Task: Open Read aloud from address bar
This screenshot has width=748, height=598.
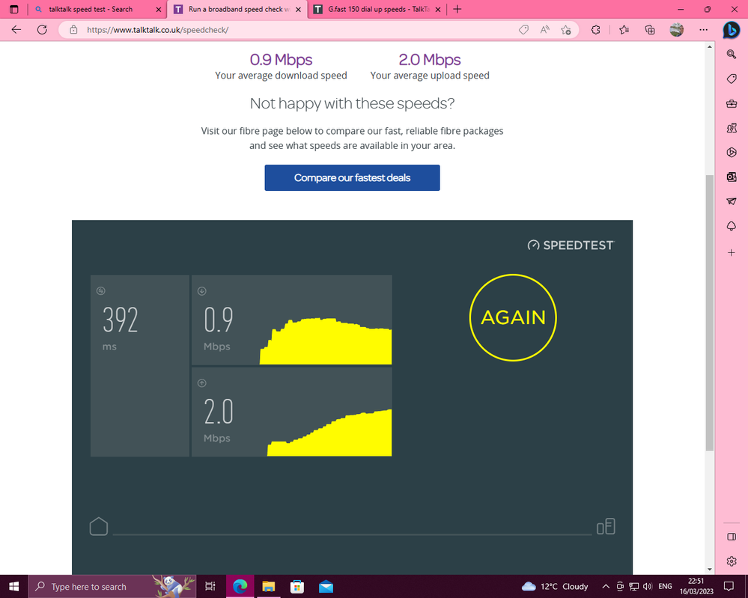Action: click(545, 30)
